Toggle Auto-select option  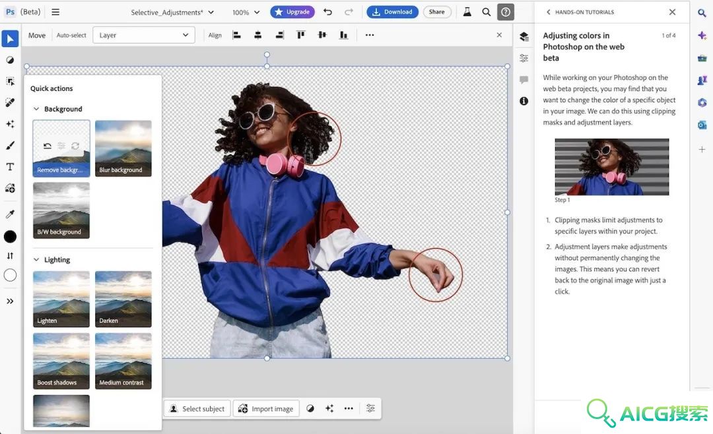[71, 35]
